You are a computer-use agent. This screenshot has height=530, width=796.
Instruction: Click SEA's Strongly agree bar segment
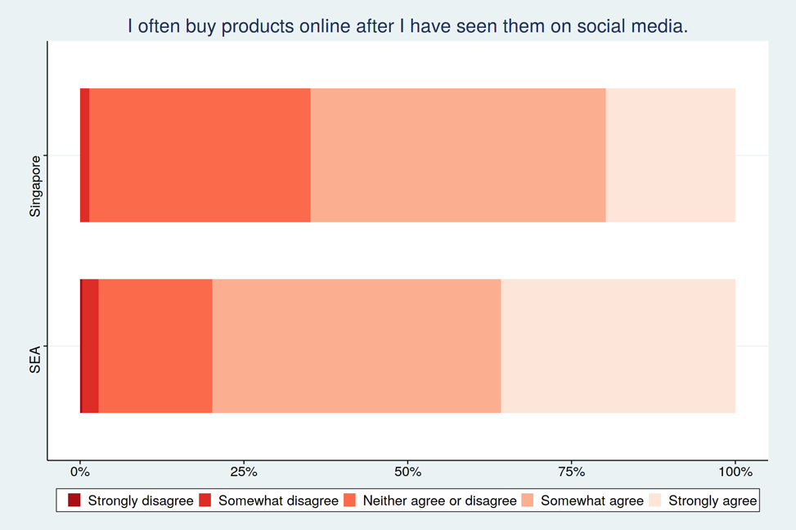point(618,346)
